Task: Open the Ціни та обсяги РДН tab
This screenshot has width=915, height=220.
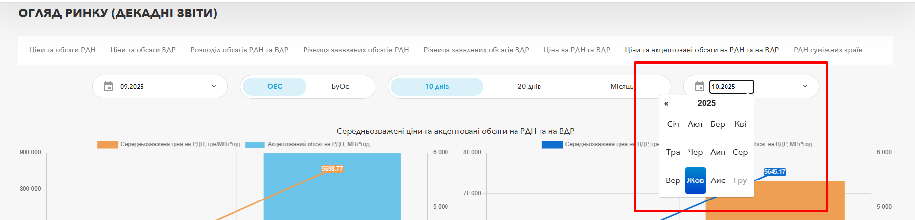Action: click(62, 50)
